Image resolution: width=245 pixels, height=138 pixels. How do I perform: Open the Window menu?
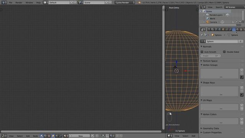(29, 3)
